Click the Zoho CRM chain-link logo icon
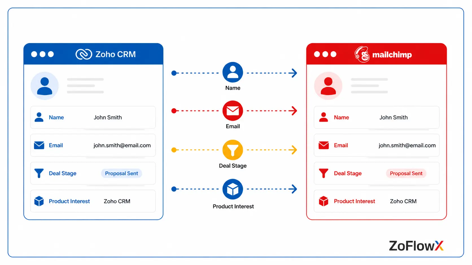This screenshot has height=265, width=472. (84, 54)
